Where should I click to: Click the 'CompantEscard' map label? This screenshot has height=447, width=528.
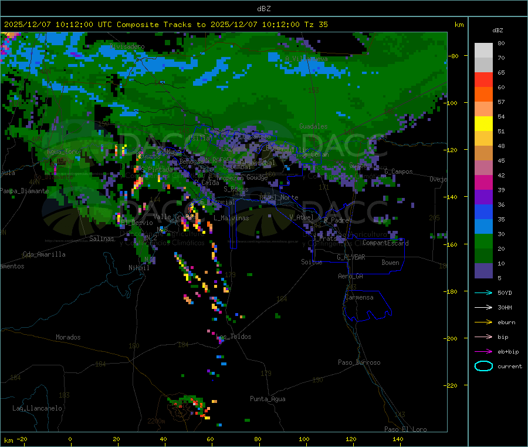pos(385,243)
